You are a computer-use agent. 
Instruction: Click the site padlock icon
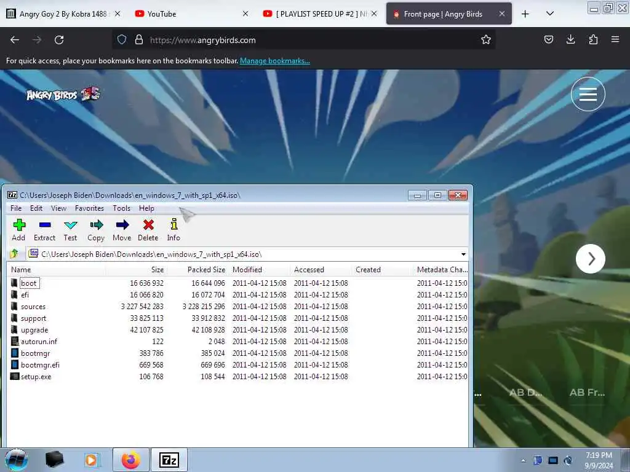(x=139, y=40)
